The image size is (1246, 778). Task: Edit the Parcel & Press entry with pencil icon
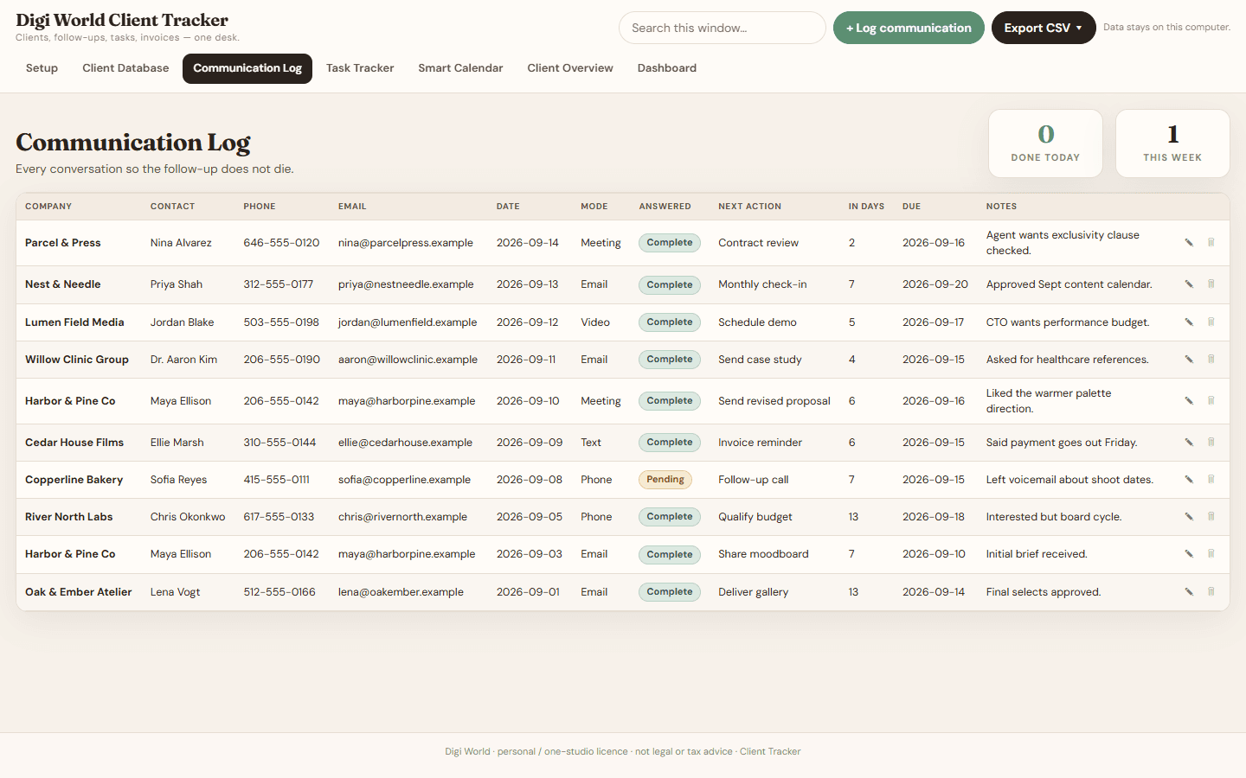pos(1189,243)
